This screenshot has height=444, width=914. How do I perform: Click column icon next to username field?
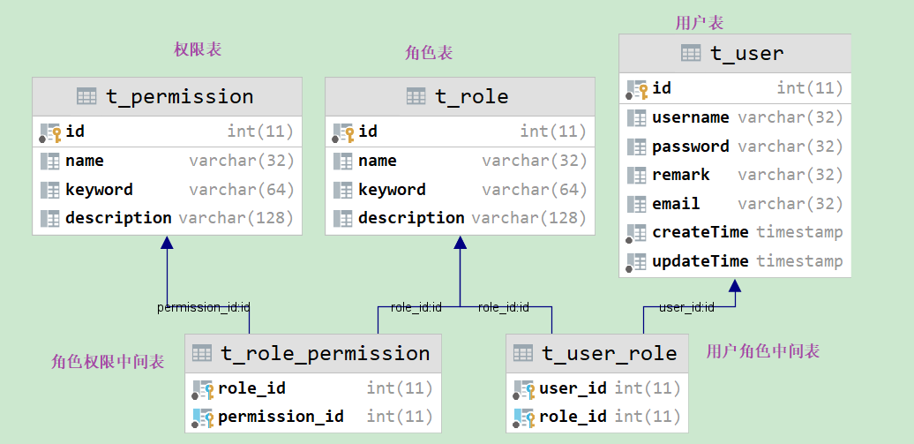(x=637, y=117)
